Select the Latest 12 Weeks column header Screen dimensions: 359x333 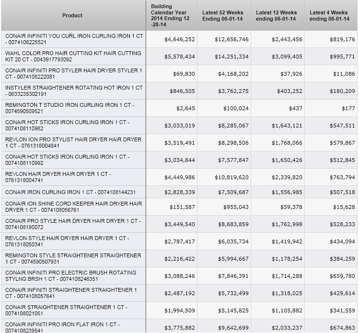click(x=276, y=15)
